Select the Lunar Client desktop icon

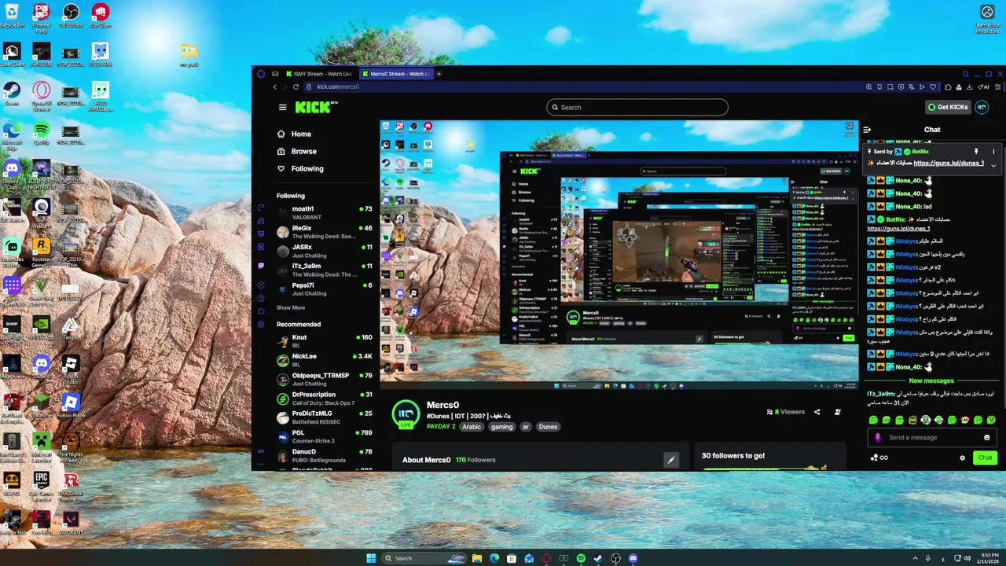coord(12,54)
